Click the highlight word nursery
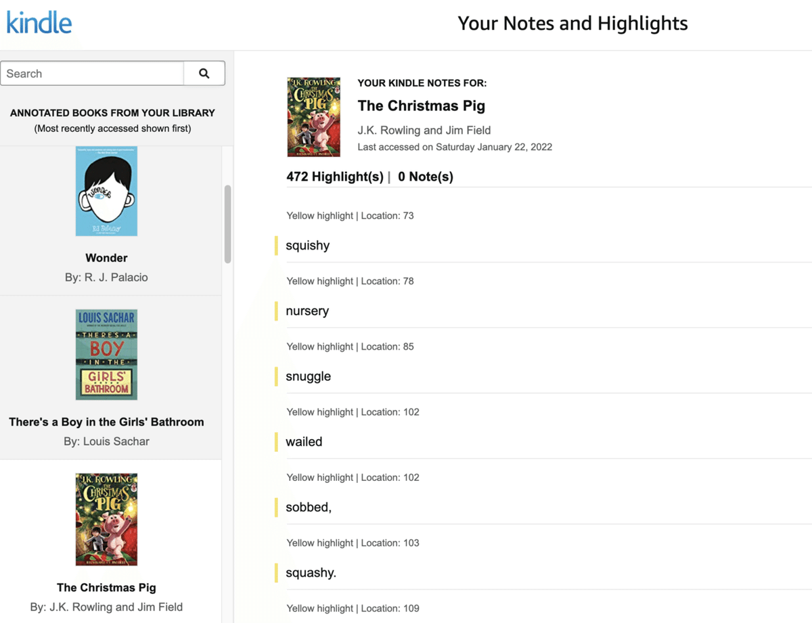 pos(307,311)
